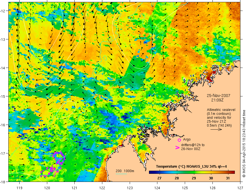Click longitude axis label 121
246x190 pixels.
click(75, 188)
